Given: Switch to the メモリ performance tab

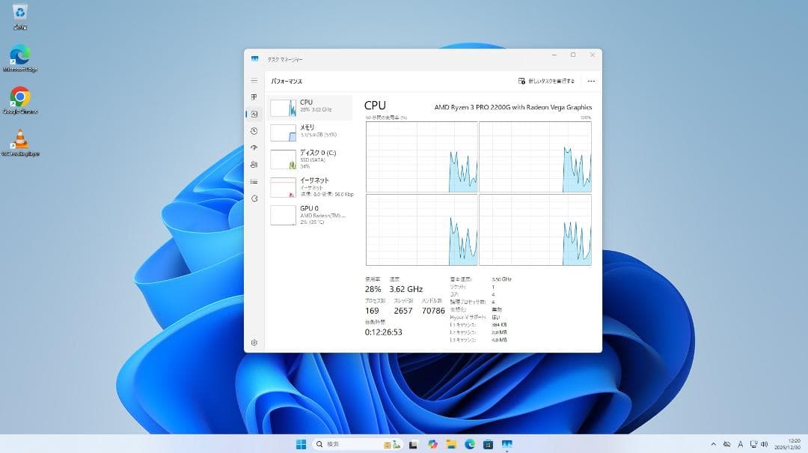Looking at the screenshot, I should 308,131.
